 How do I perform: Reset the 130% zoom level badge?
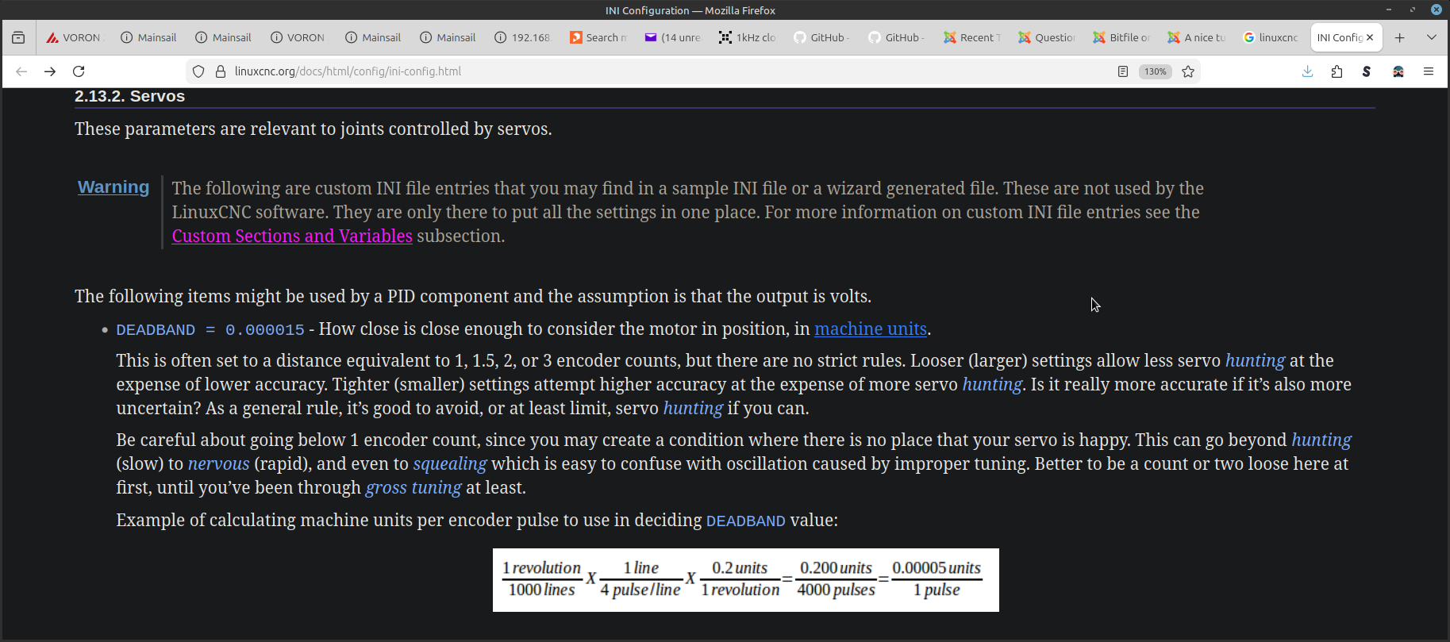[1155, 71]
